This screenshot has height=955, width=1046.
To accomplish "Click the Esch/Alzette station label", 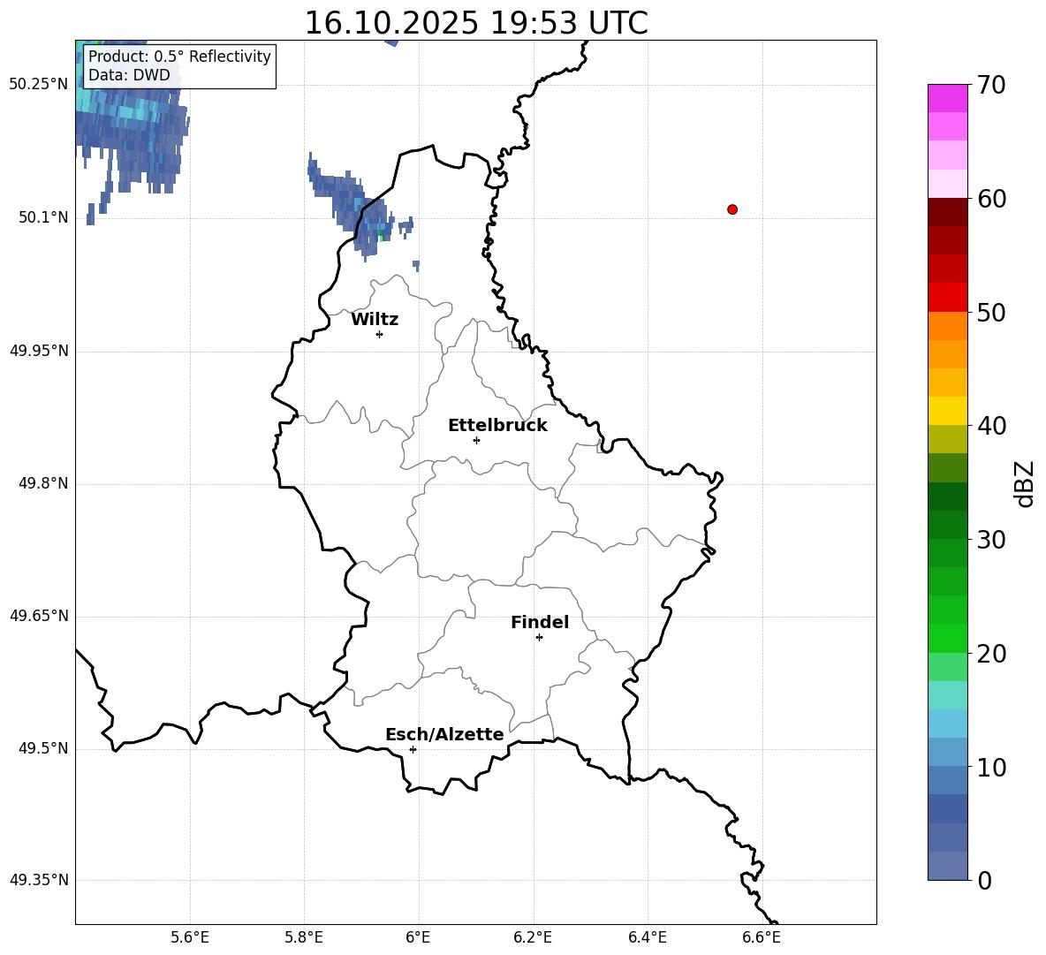I will [444, 734].
